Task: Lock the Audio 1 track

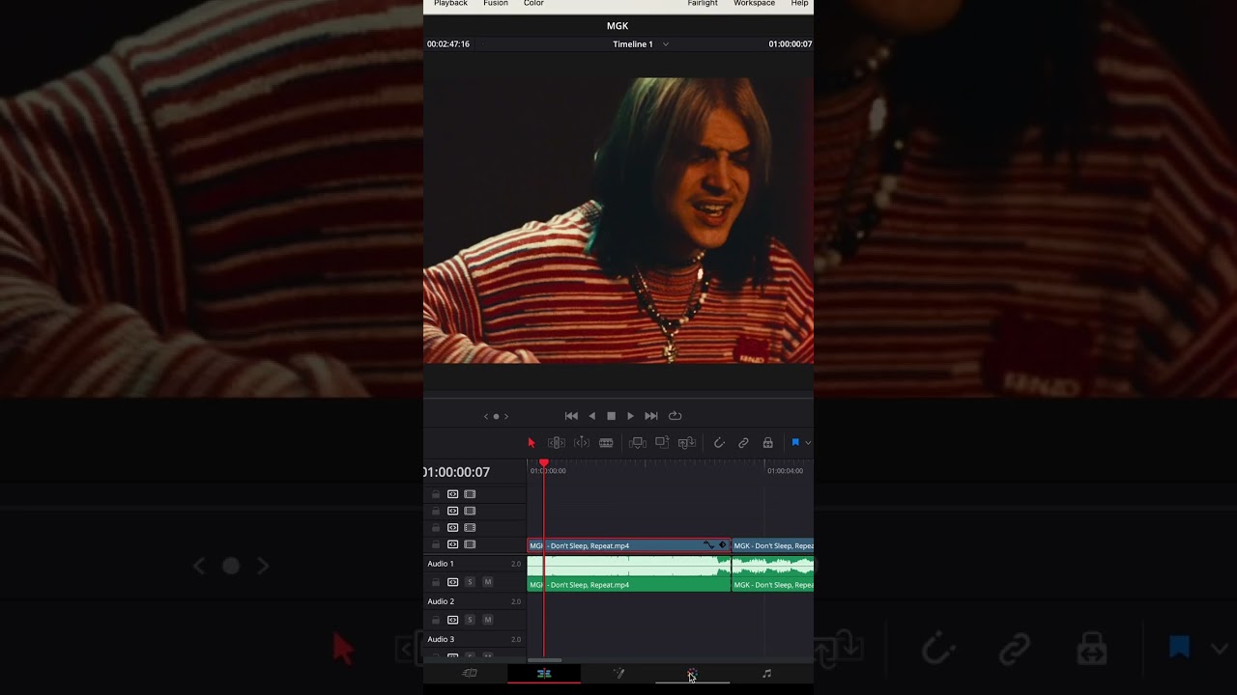Action: (436, 582)
